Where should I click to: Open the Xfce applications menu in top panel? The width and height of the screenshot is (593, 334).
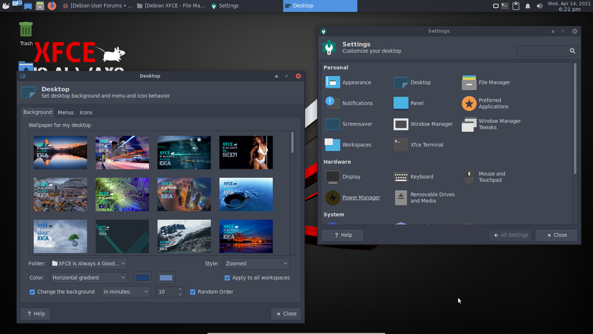click(6, 5)
